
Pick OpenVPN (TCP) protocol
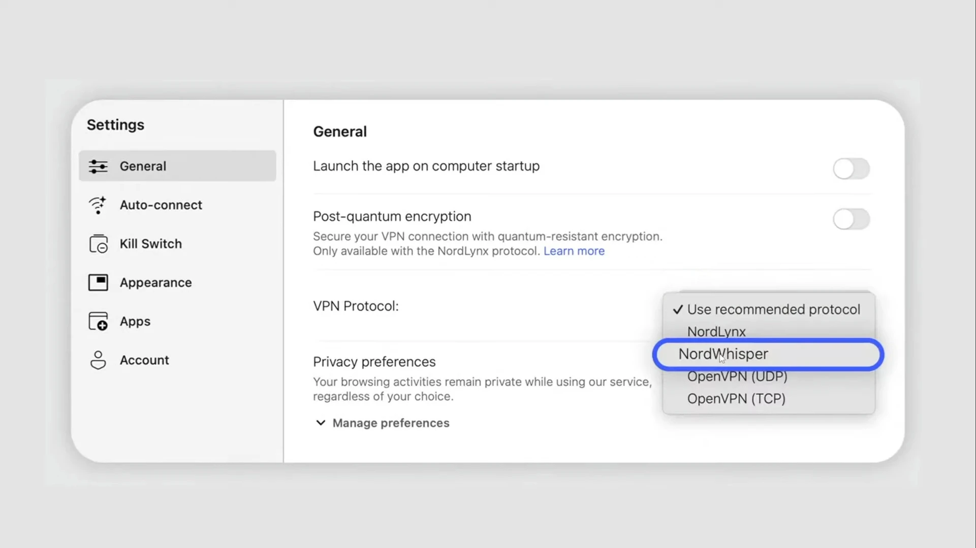click(769, 399)
